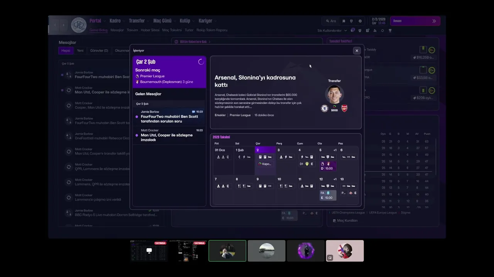Go forward with the right navigation arrow

63,25
